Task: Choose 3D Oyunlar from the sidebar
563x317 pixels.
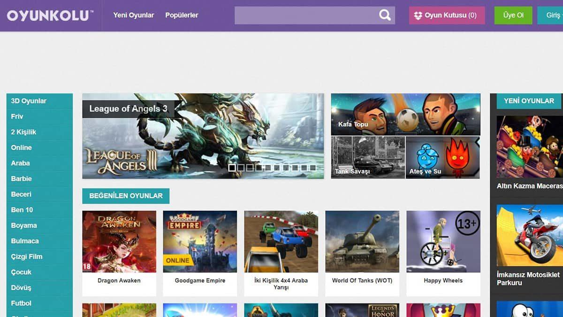Action: click(x=29, y=101)
